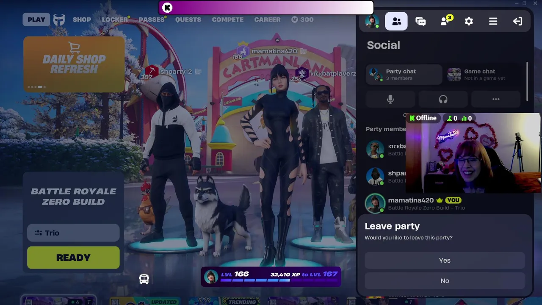The width and height of the screenshot is (542, 305).
Task: Open the COMPETE tab
Action: tap(228, 19)
